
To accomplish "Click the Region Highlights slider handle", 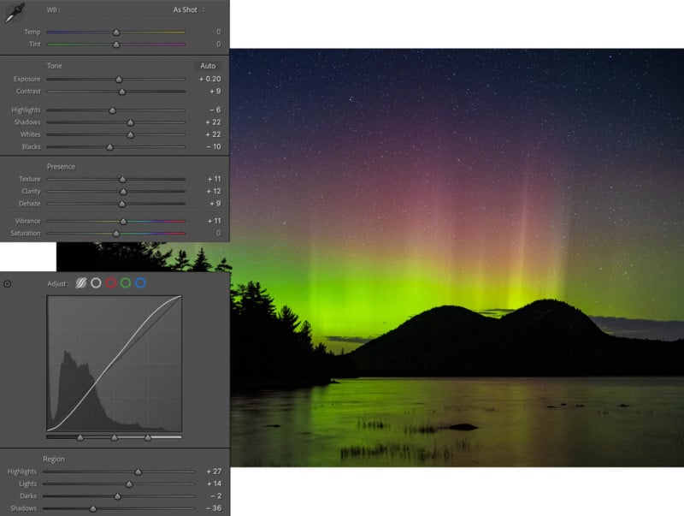I will 138,472.
